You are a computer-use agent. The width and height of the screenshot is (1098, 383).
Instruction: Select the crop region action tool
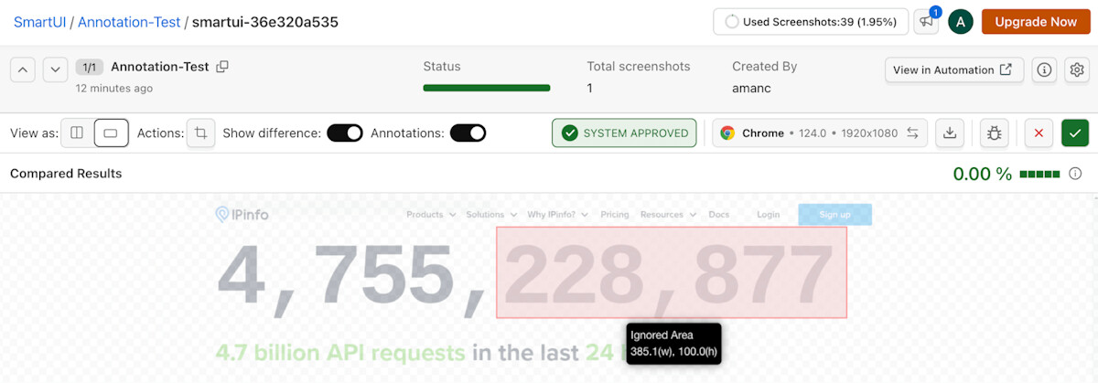pyautogui.click(x=201, y=133)
